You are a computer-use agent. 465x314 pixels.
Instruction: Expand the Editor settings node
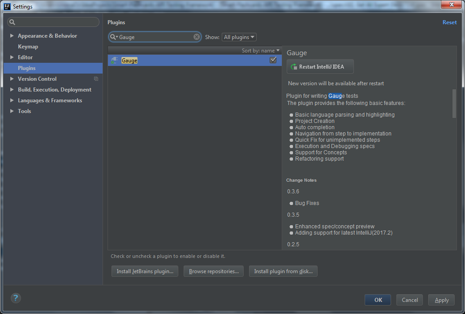tap(12, 57)
